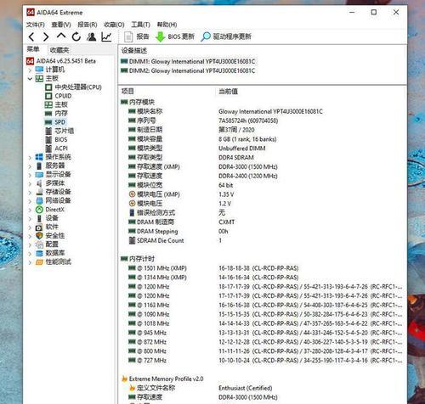This screenshot has height=404, width=425.
Task: Open the 报告(R) menu
Action: click(88, 25)
